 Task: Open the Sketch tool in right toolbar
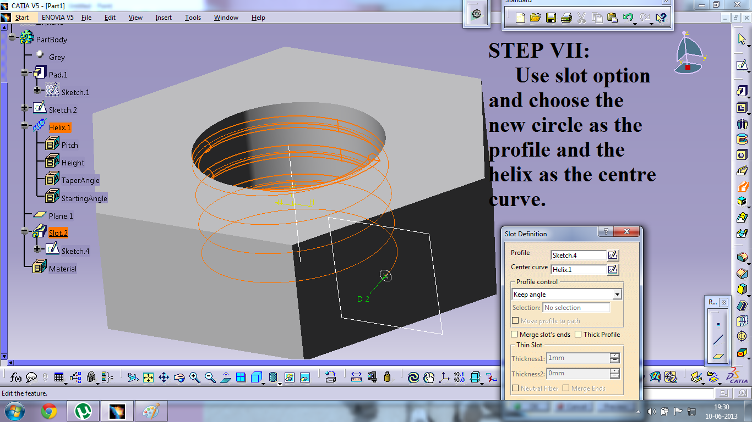[x=742, y=65]
